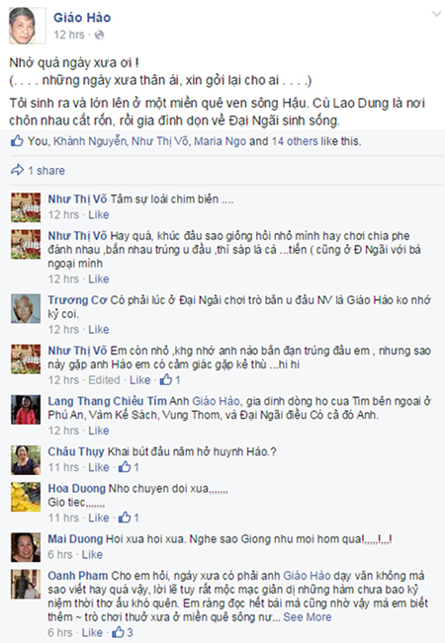Like Mai Duong's comment
The height and width of the screenshot is (643, 445).
pyautogui.click(x=92, y=554)
